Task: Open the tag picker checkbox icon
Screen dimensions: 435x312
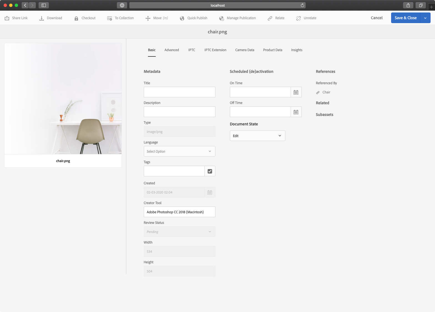Action: [210, 171]
